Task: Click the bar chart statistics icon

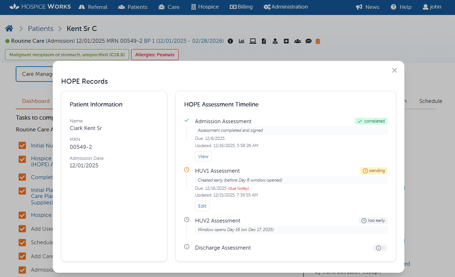Action: (x=241, y=41)
